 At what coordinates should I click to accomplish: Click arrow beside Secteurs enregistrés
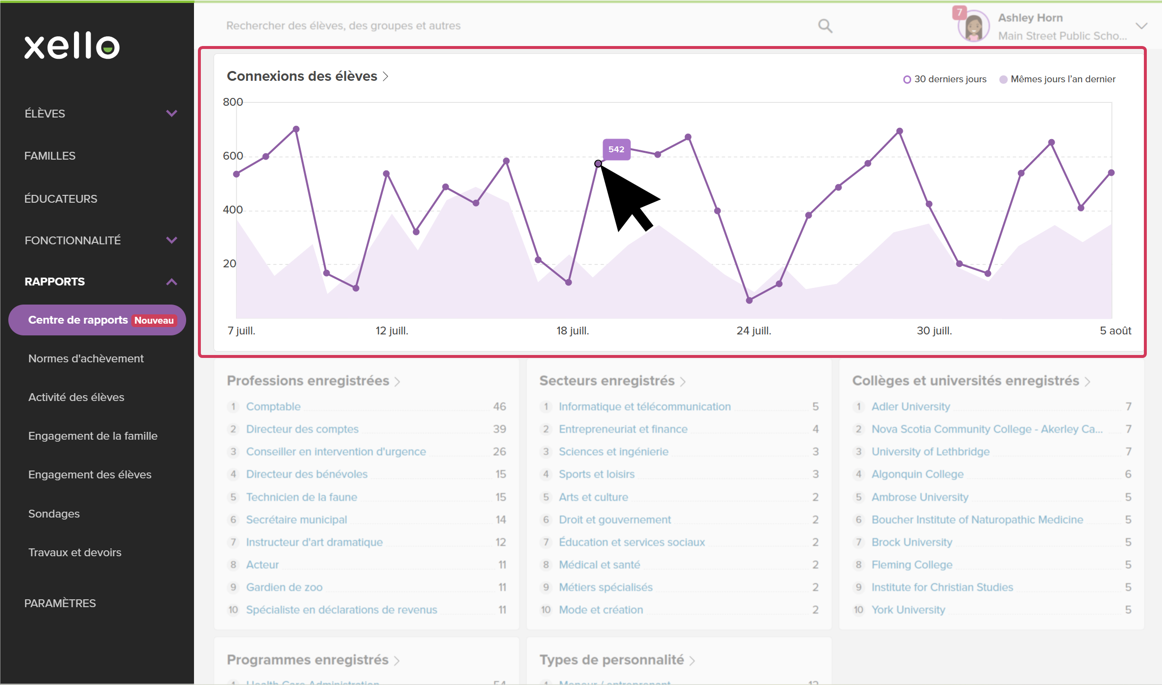(683, 381)
